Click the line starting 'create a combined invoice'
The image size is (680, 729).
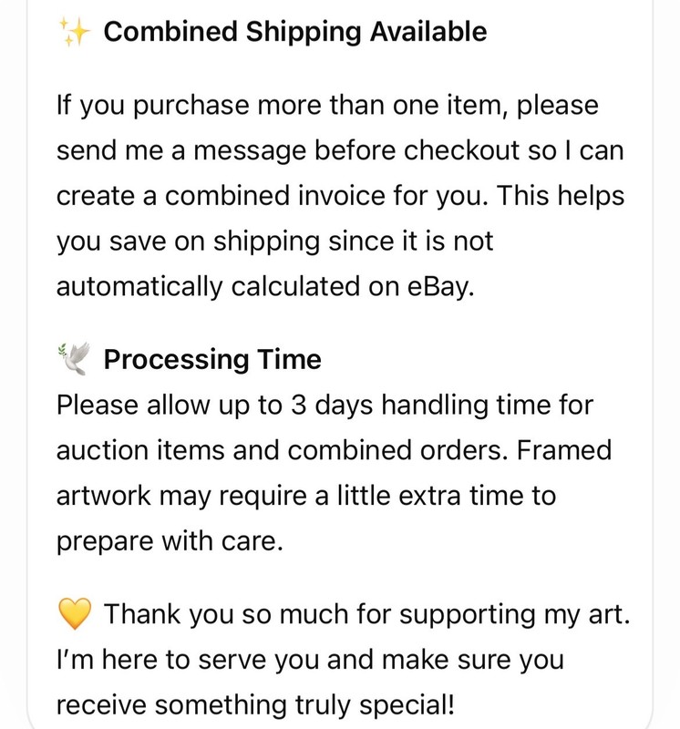[340, 196]
